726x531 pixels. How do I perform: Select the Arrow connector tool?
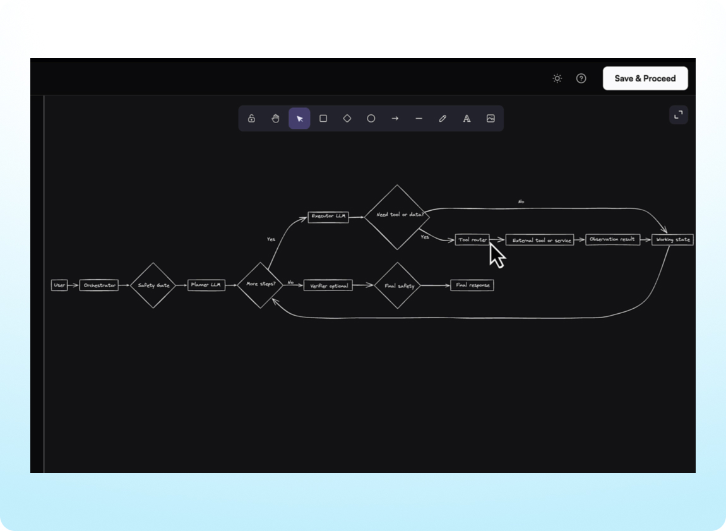(395, 119)
